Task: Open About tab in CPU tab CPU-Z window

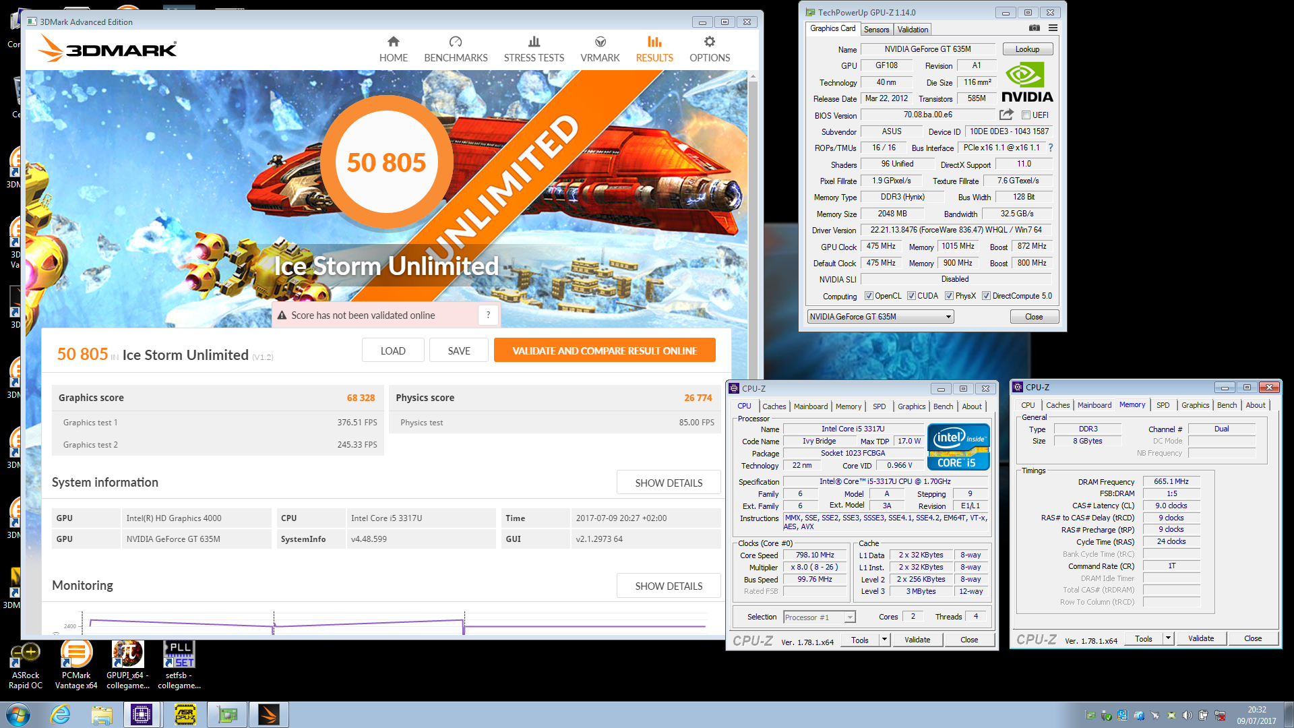Action: pyautogui.click(x=971, y=406)
